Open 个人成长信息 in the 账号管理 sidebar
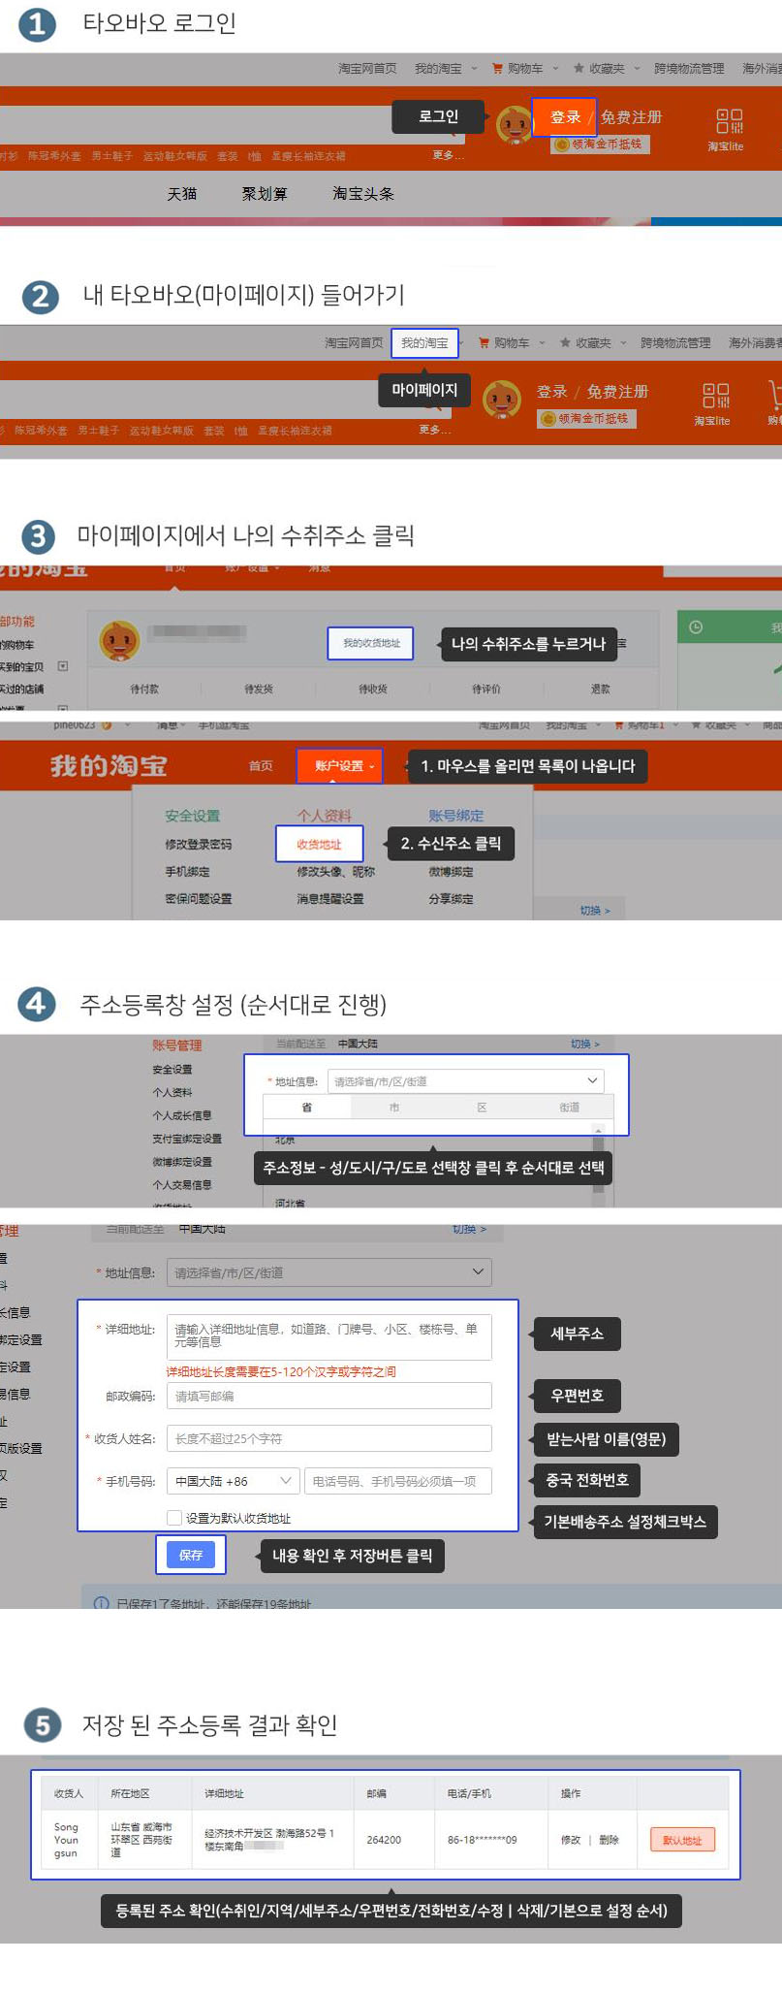782x1994 pixels. click(182, 1115)
